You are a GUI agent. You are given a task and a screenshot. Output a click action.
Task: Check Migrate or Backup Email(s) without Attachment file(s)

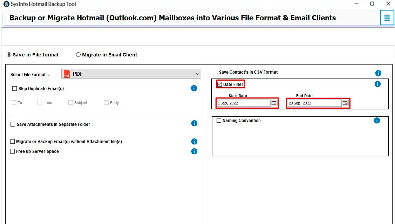(12, 142)
